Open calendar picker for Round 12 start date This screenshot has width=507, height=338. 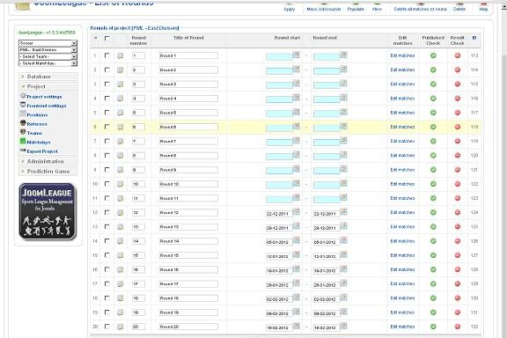pos(296,212)
